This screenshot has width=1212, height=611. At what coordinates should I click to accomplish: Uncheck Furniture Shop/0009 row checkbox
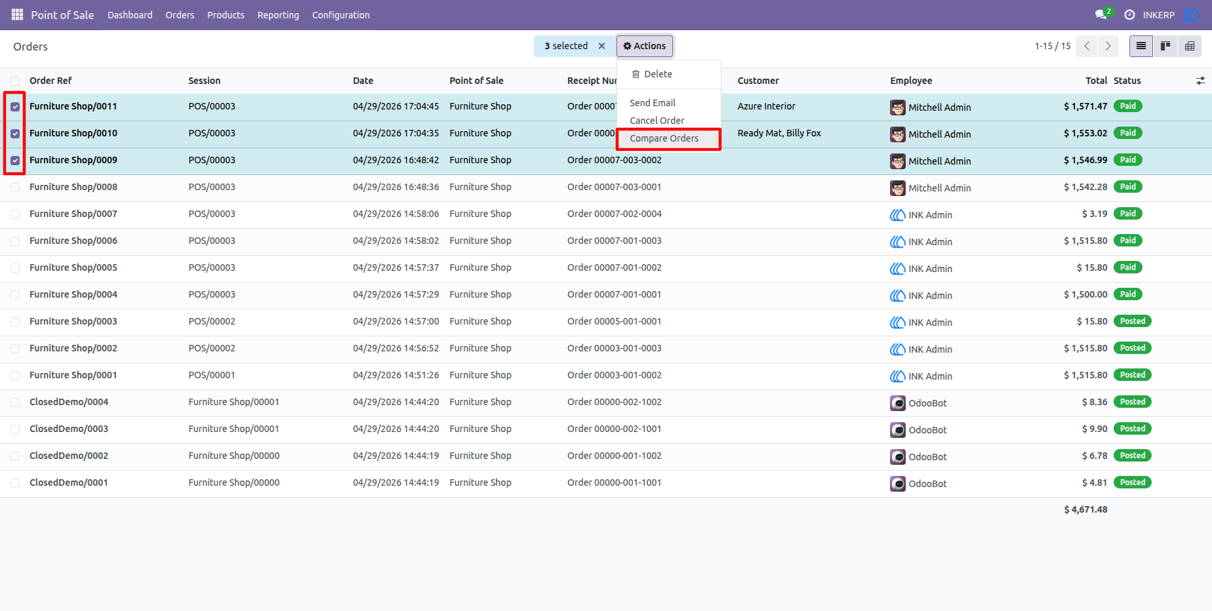(15, 161)
